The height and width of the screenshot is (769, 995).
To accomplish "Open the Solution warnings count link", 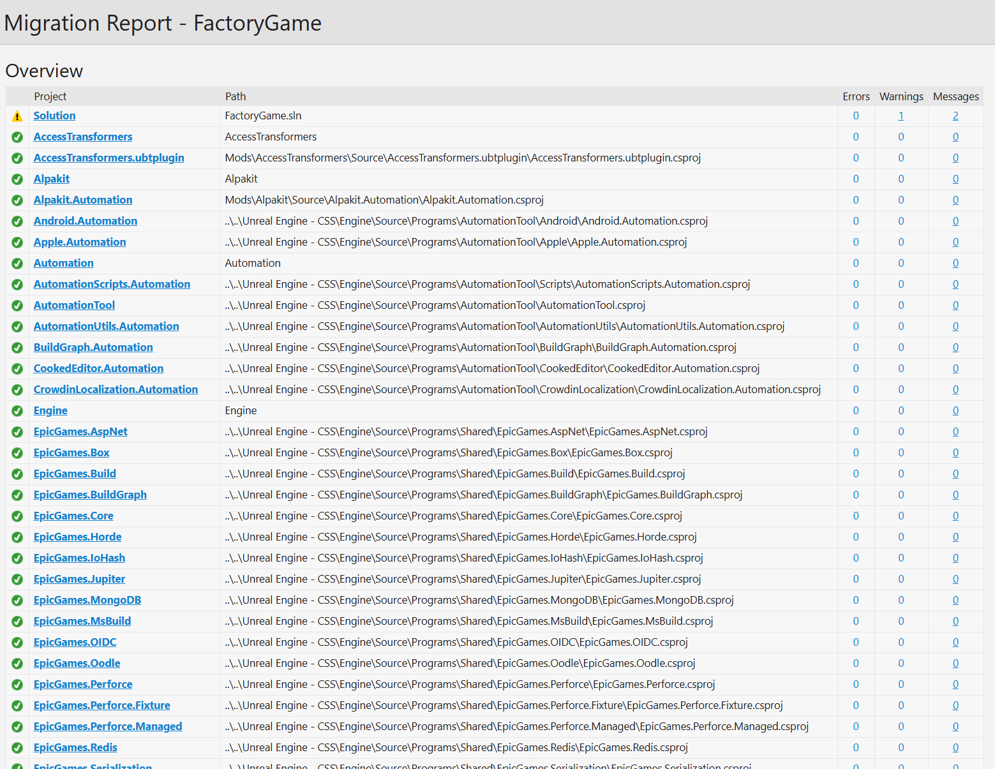I will click(901, 116).
